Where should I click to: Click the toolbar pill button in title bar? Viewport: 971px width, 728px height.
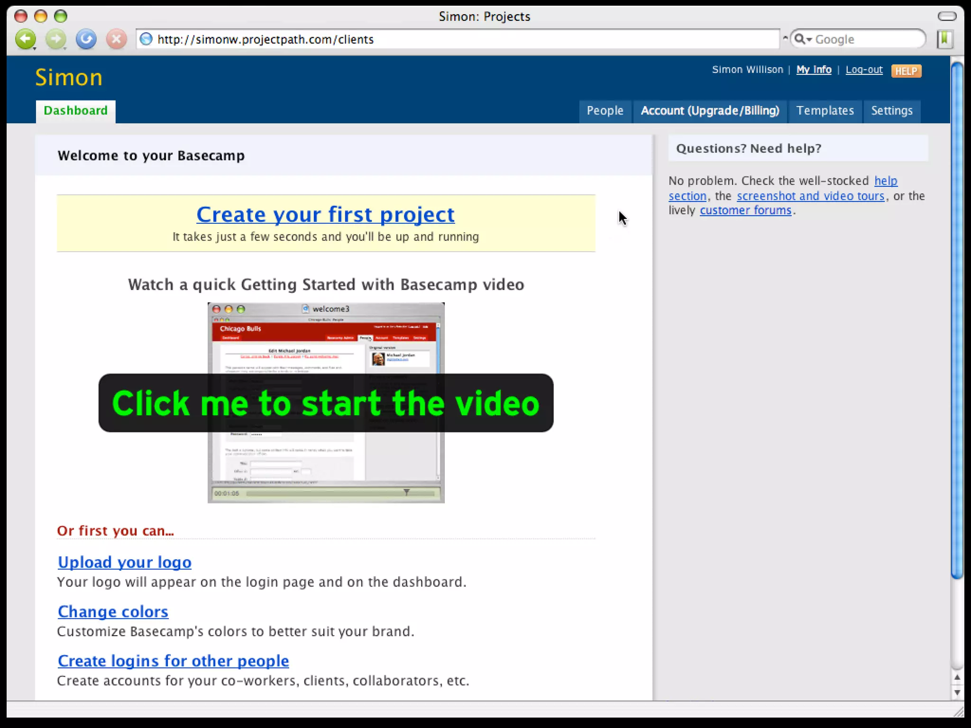947,17
